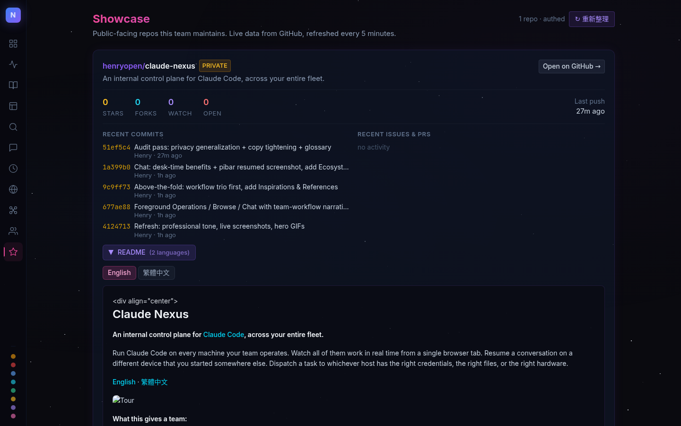This screenshot has width=681, height=426.
Task: Click the "Audit pass: privacy generalization" commit message
Action: [x=233, y=147]
